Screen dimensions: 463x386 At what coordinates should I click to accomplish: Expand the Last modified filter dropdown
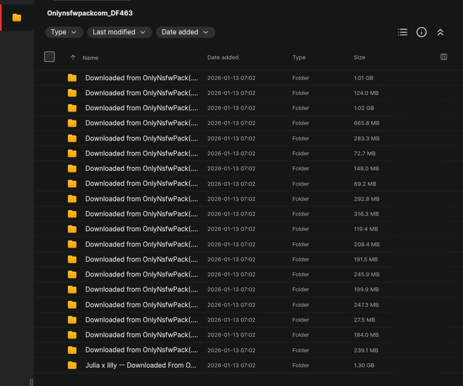(119, 32)
